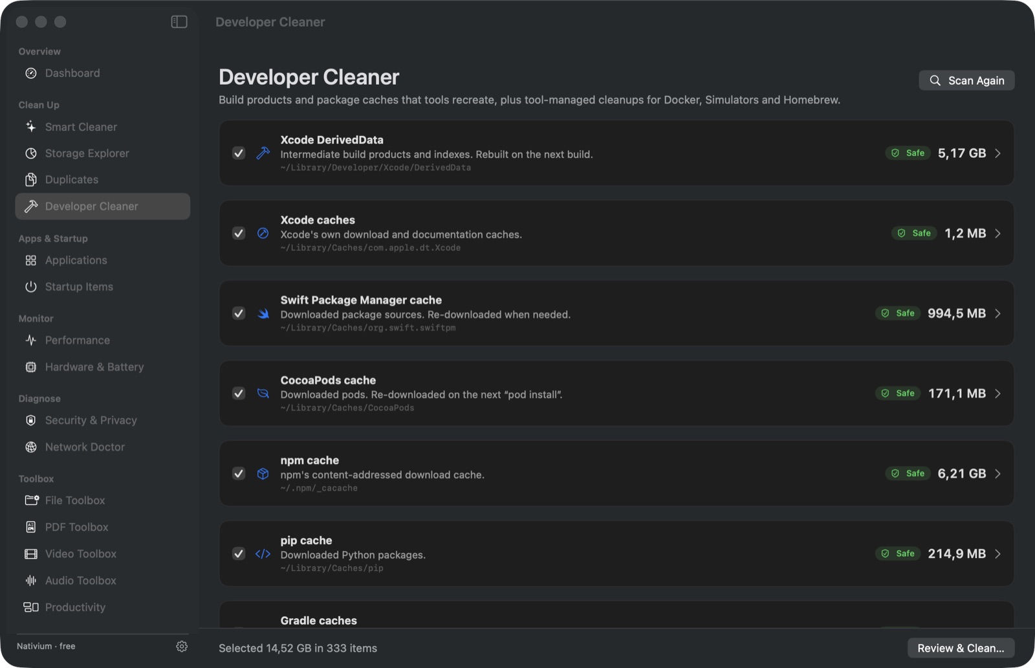1035x668 pixels.
Task: Toggle the npm cache checkbox
Action: 239,474
